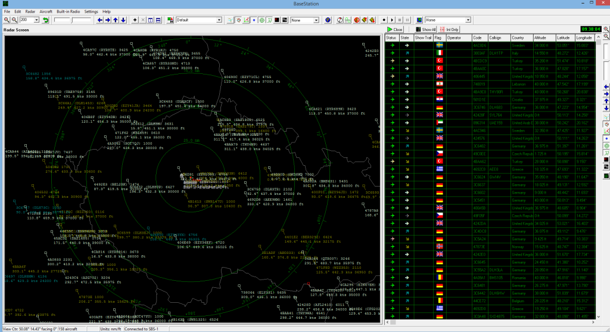
Task: Click the third orange speaker icon
Action: coord(372,20)
